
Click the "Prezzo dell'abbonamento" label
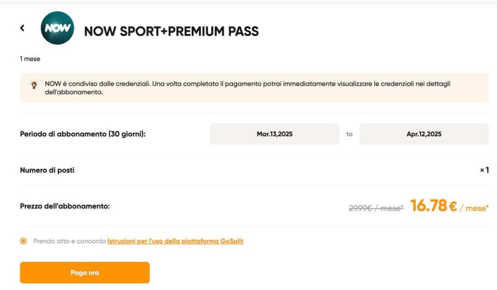coord(65,206)
